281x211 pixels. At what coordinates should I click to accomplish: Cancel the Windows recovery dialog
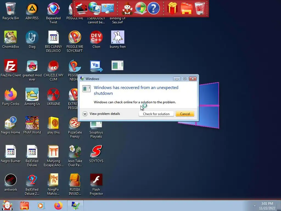point(185,114)
